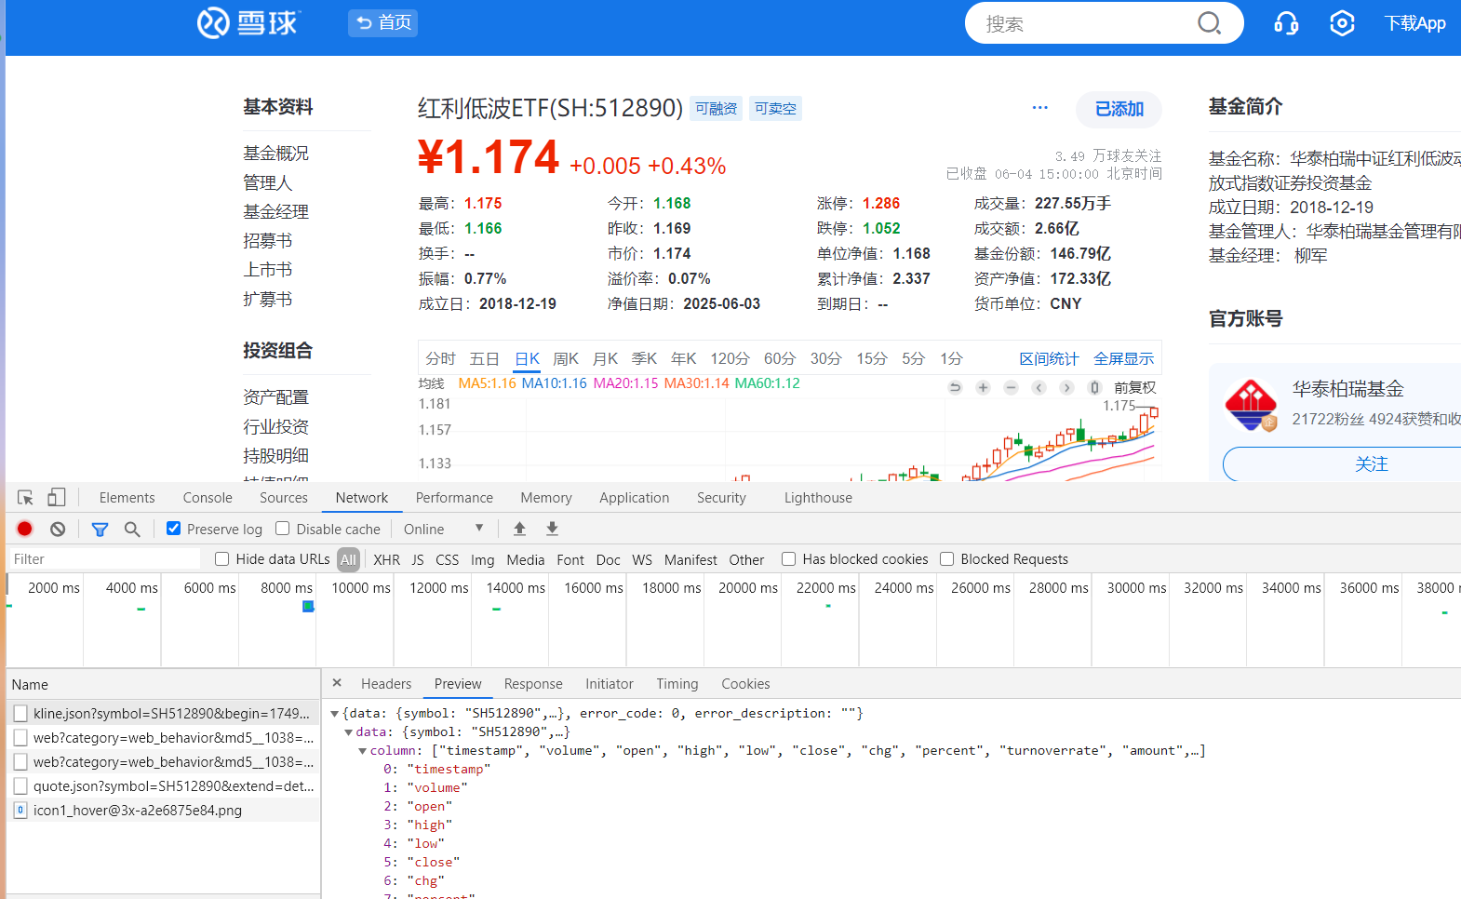Check Has blocked cookies option
The height and width of the screenshot is (899, 1461).
point(788,558)
